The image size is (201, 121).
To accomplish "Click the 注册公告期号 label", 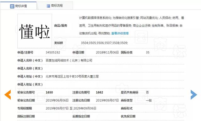I will click(x=81, y=93).
